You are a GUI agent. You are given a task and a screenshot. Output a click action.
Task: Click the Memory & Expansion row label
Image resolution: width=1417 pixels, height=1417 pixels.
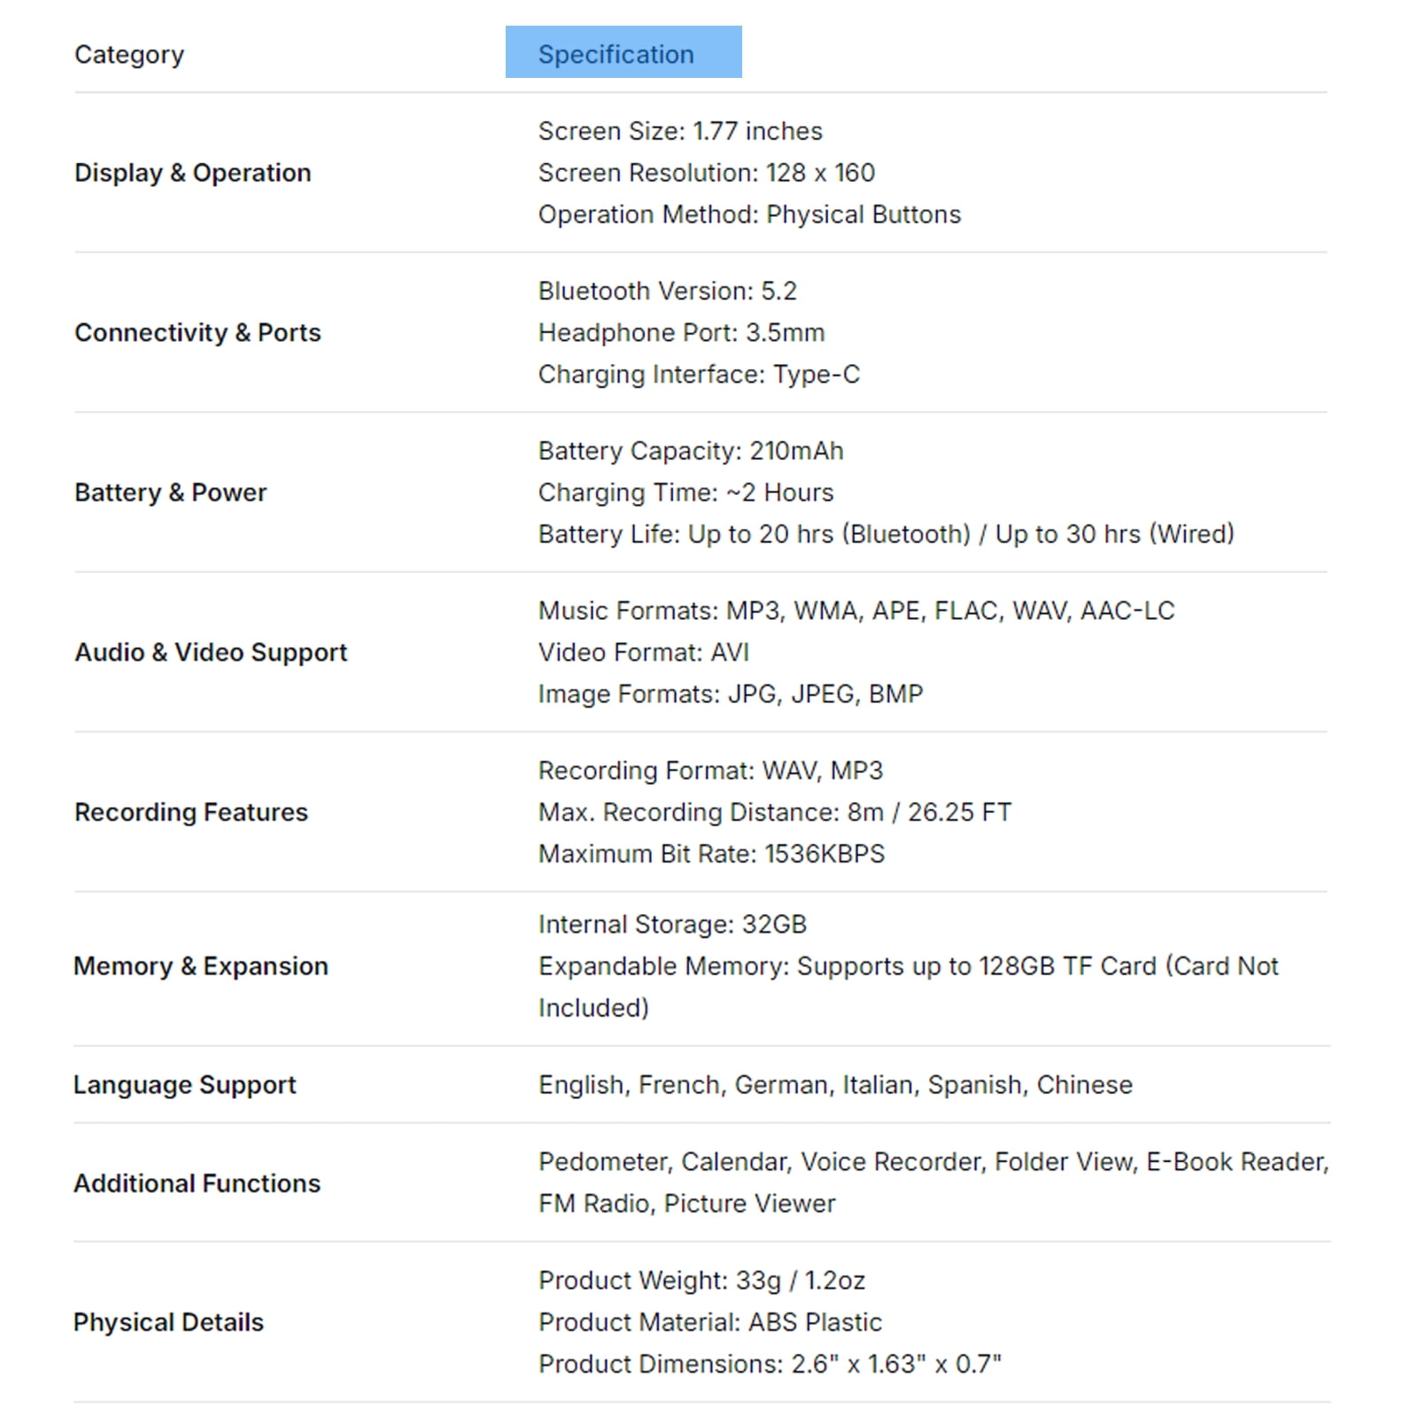point(201,966)
